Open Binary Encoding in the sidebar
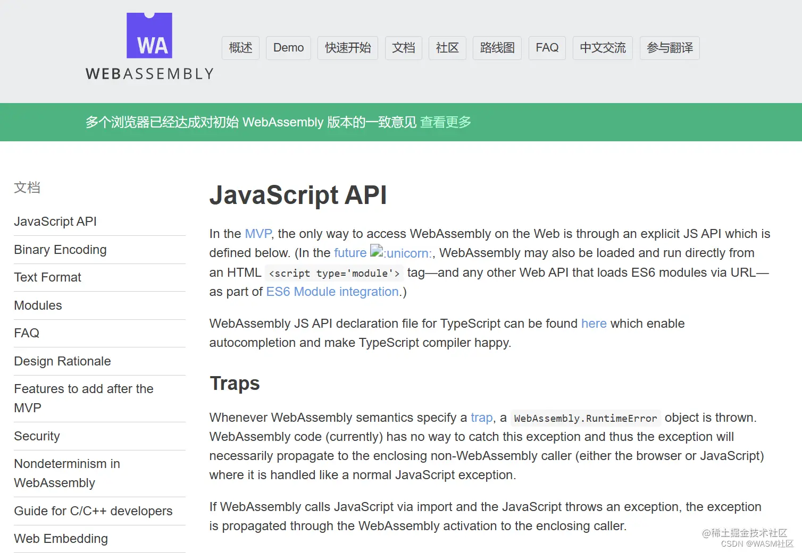Image resolution: width=802 pixels, height=553 pixels. (x=60, y=250)
